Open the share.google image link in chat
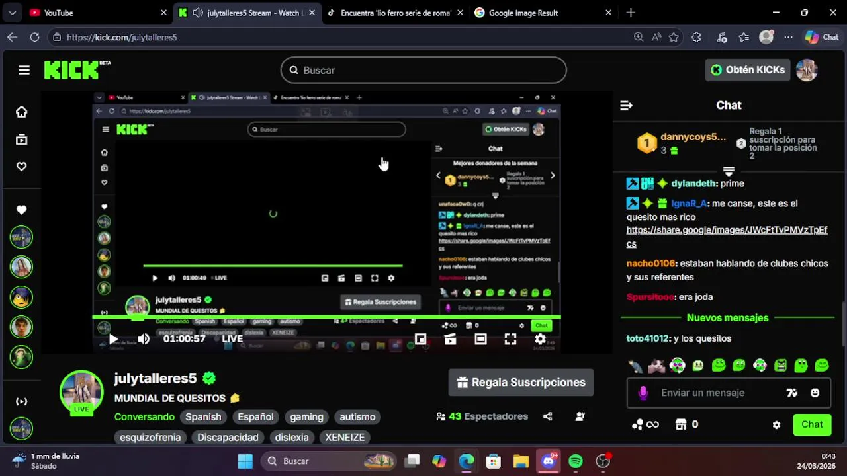Image resolution: width=847 pixels, height=476 pixels. pyautogui.click(x=727, y=237)
